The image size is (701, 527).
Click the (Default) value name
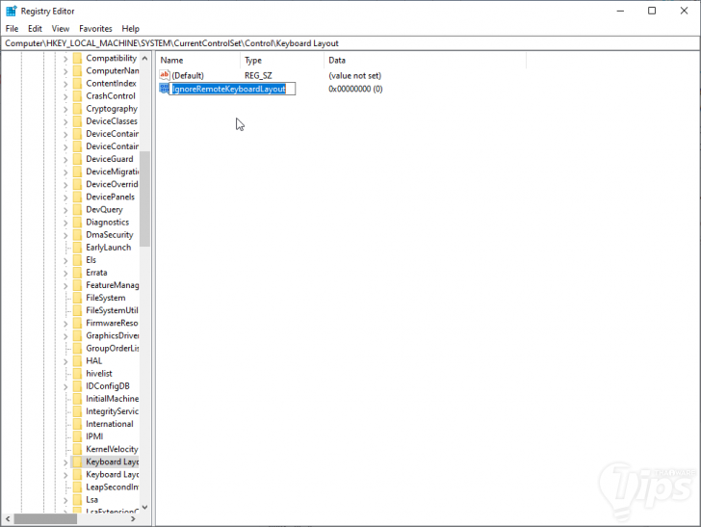(188, 75)
